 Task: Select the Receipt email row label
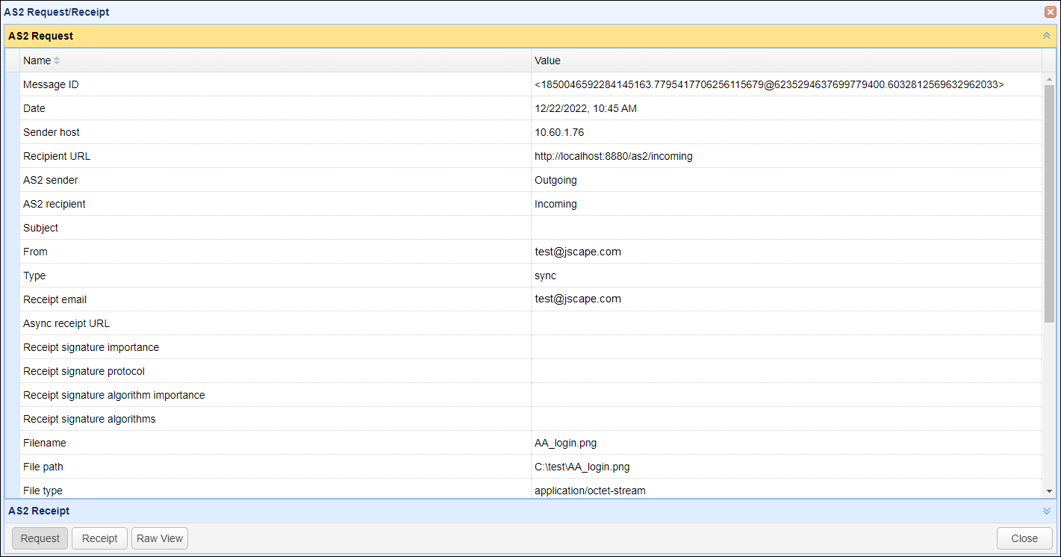[x=55, y=299]
